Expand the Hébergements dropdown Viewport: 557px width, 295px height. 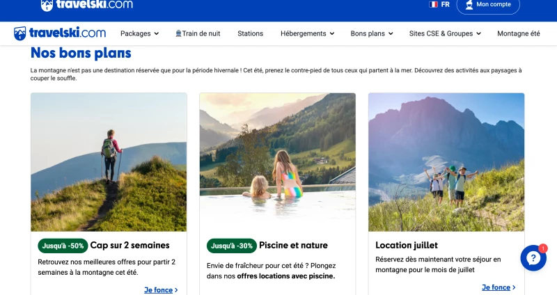coord(307,33)
